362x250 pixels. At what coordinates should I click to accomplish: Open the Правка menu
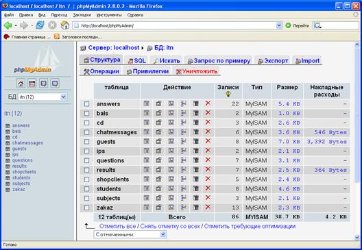[26, 15]
